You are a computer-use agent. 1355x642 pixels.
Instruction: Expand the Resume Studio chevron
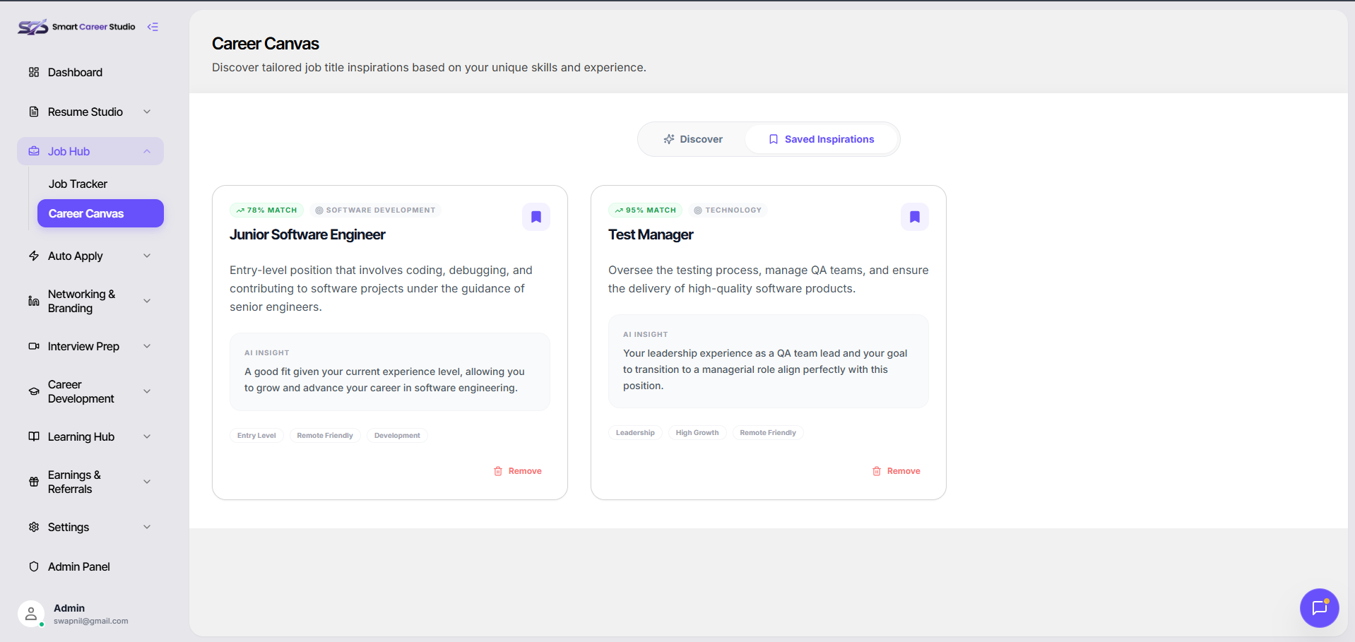click(x=147, y=112)
